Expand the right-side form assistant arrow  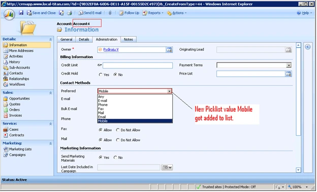tap(308, 47)
